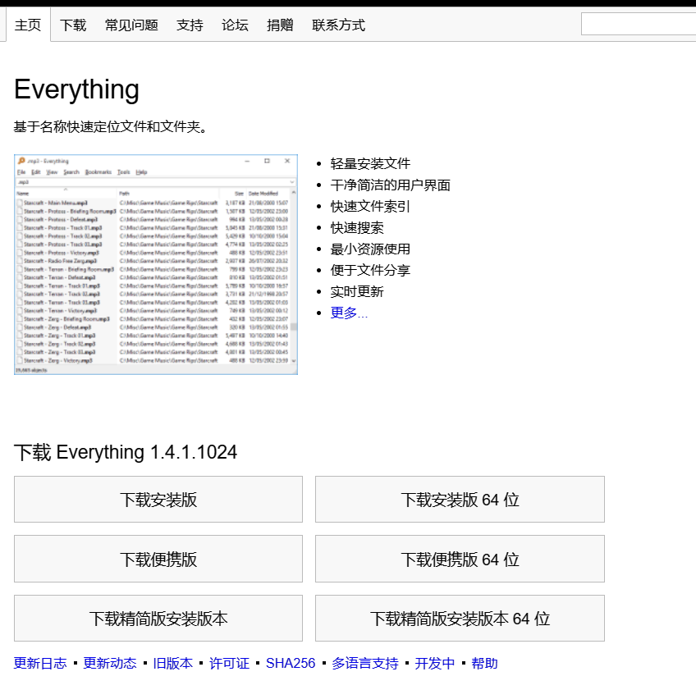696x699 pixels.
Task: Visit the 旧版本 link
Action: tap(172, 663)
